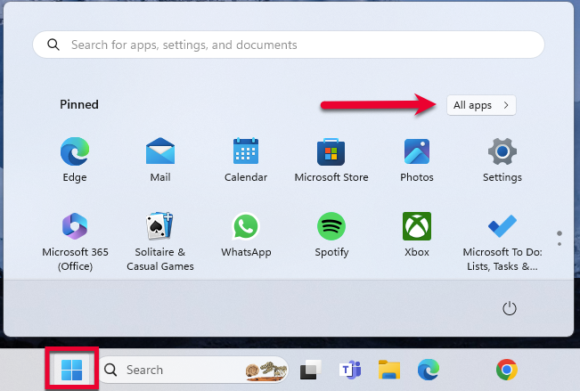The image size is (580, 391).
Task: Open the Edge pinned app
Action: pos(75,159)
